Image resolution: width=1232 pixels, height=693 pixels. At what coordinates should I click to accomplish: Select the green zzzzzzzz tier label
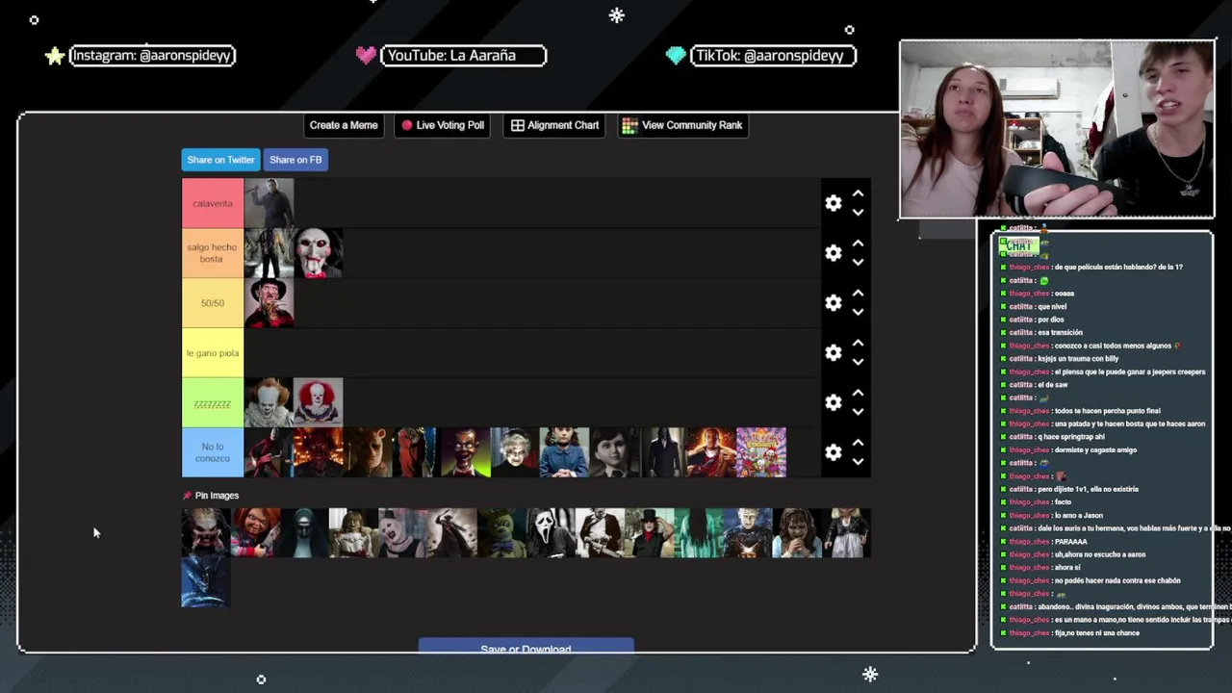[213, 403]
